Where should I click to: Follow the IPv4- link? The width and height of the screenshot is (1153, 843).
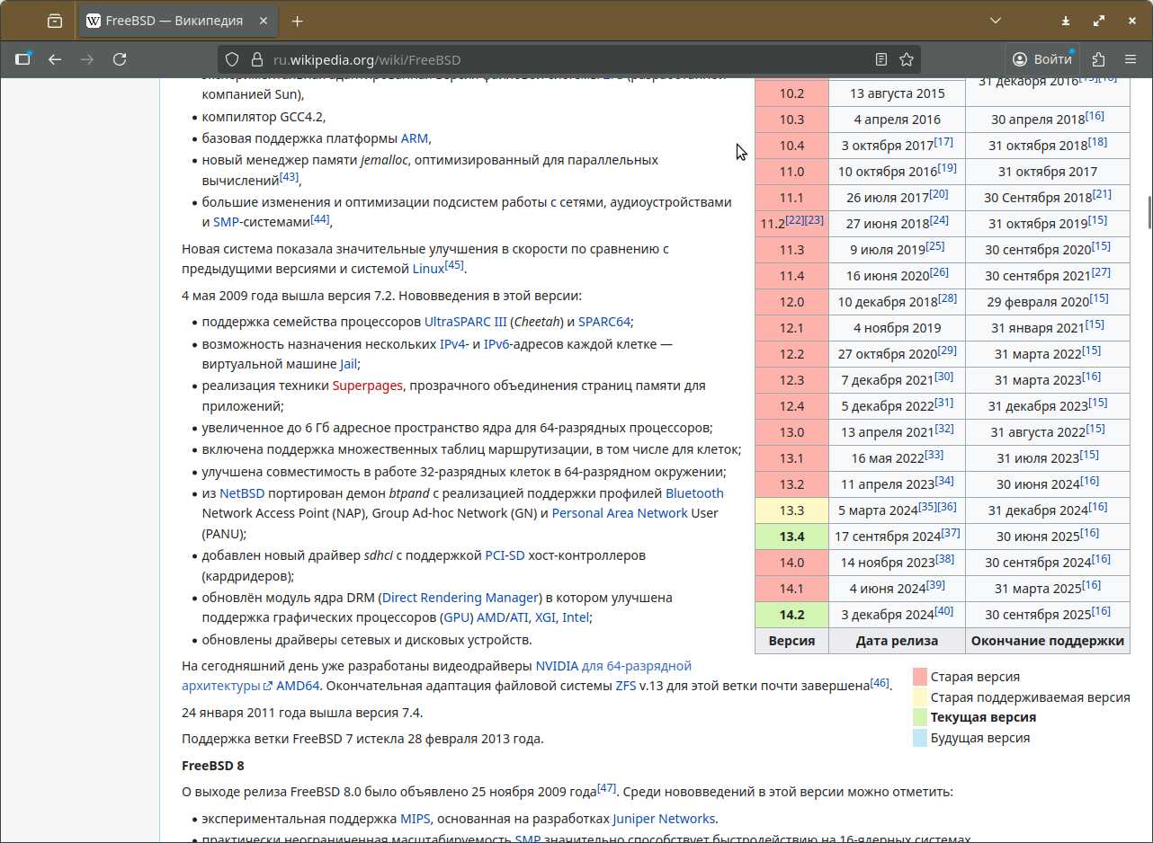454,343
